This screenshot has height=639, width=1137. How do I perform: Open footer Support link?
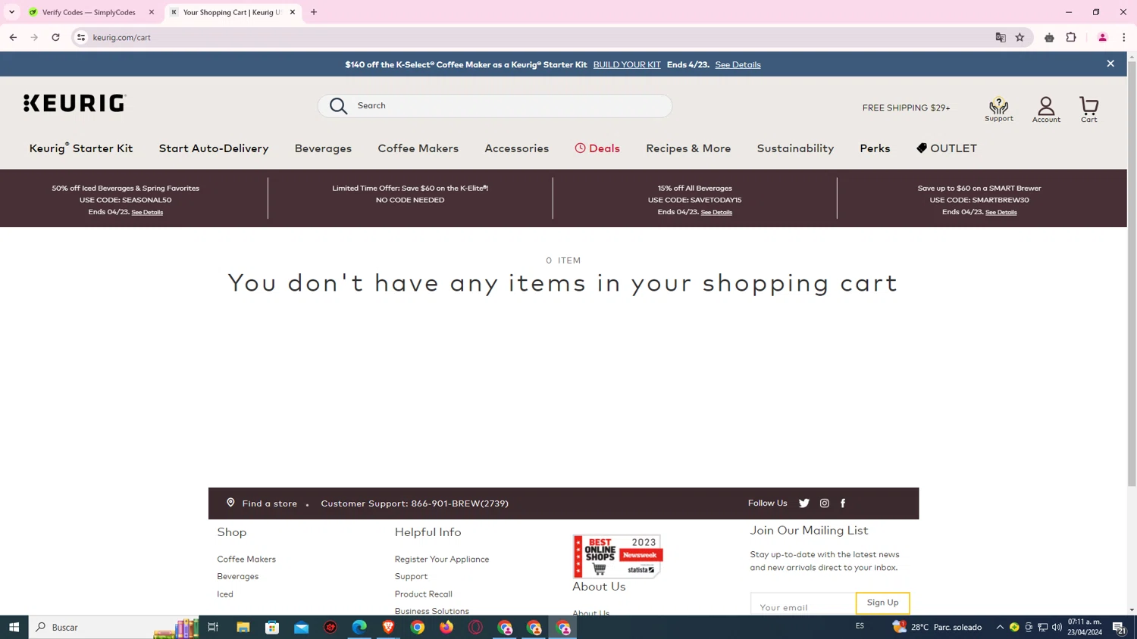click(x=411, y=576)
